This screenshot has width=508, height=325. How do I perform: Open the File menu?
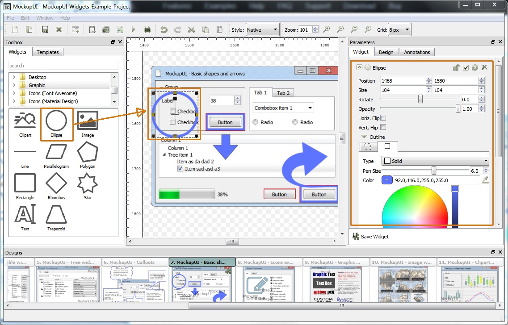[x=10, y=18]
